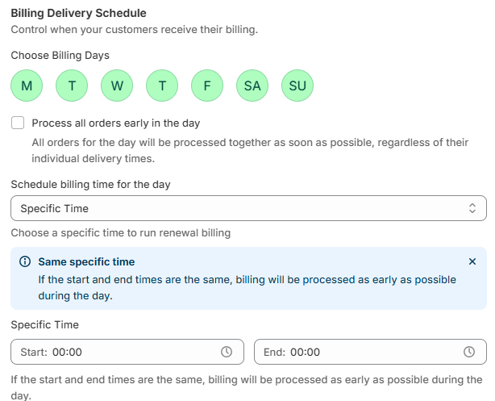Click the info icon in the blue banner
The image size is (495, 401).
[x=24, y=262]
